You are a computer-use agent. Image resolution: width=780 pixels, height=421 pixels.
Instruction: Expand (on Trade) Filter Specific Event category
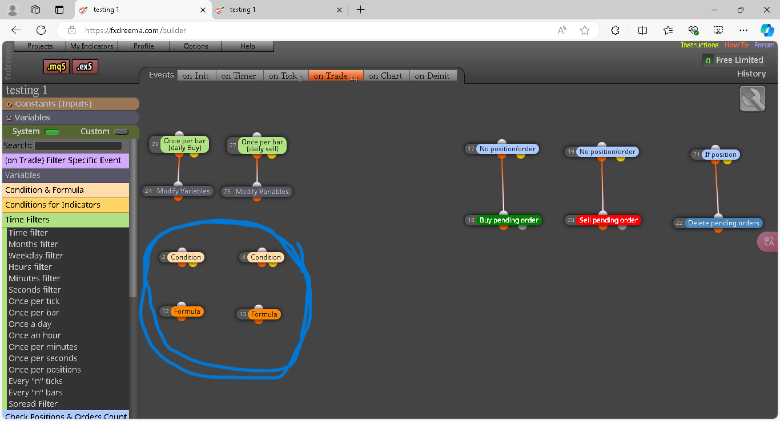[66, 160]
